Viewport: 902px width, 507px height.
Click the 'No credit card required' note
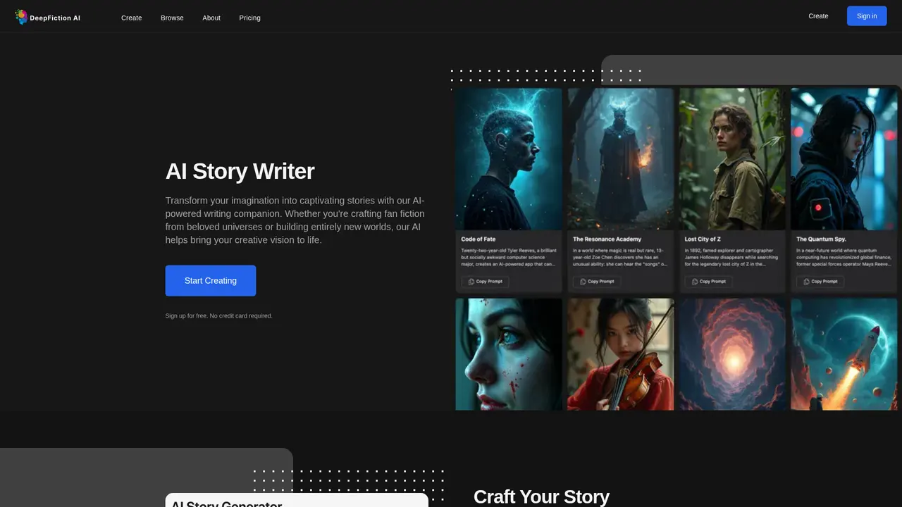pyautogui.click(x=241, y=315)
